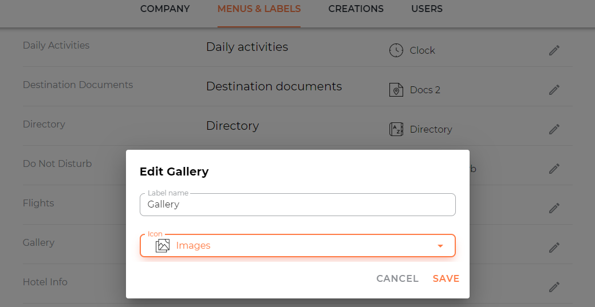Image resolution: width=595 pixels, height=307 pixels.
Task: Switch to the Company tab
Action: pos(165,9)
